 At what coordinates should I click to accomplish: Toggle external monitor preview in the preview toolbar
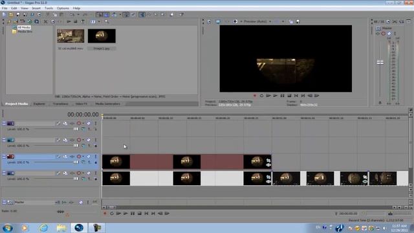click(x=218, y=21)
